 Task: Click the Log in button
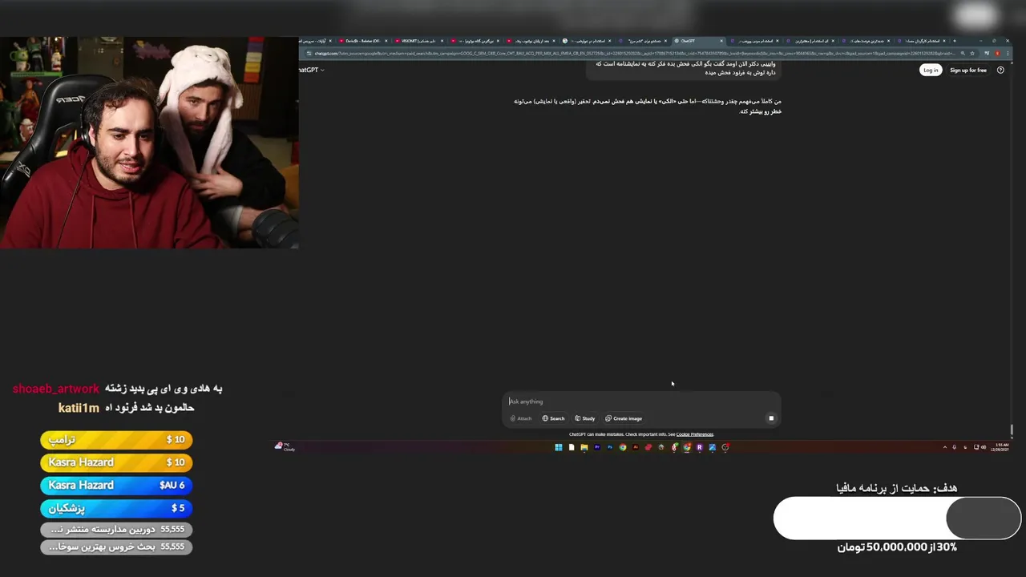tap(931, 71)
